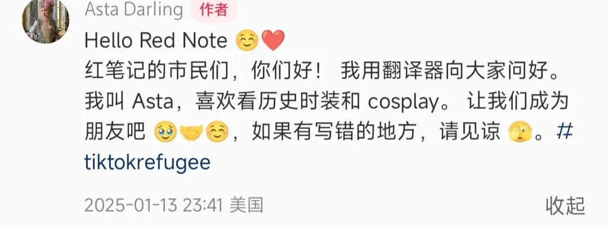This screenshot has width=608, height=227.
Task: Collapse the post with 收起
Action: 565,206
